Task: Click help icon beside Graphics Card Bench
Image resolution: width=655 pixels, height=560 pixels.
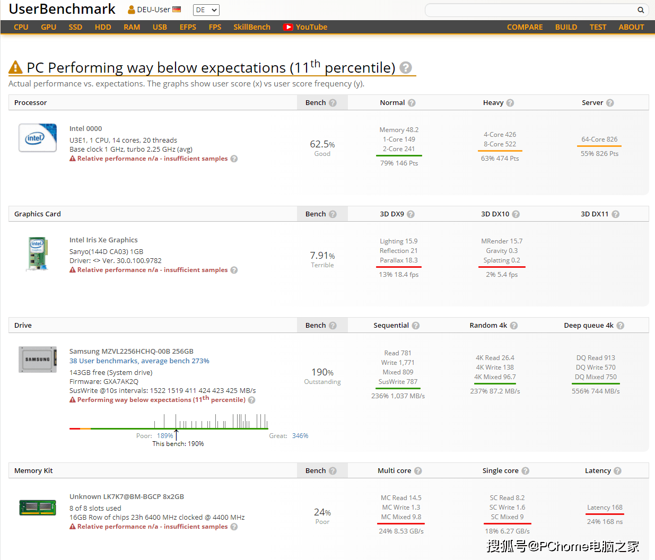Action: click(333, 214)
